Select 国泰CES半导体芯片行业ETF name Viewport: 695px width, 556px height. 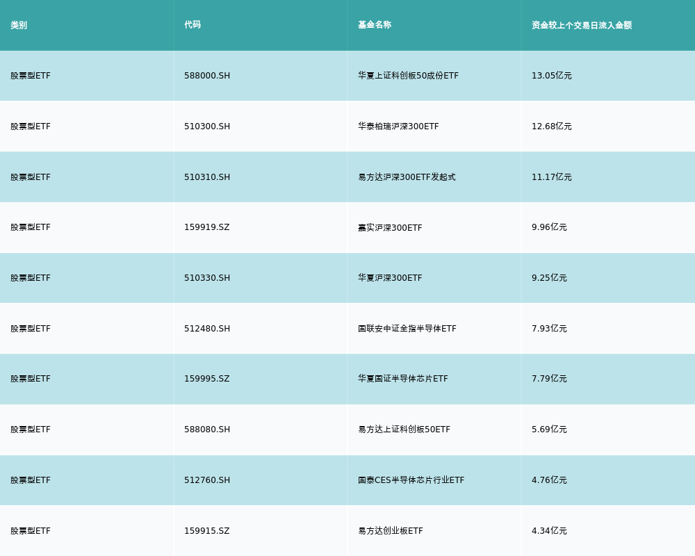[411, 480]
